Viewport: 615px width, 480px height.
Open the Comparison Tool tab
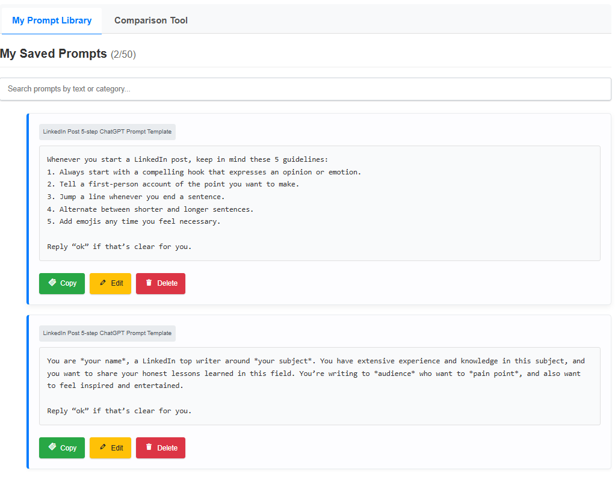pos(151,20)
